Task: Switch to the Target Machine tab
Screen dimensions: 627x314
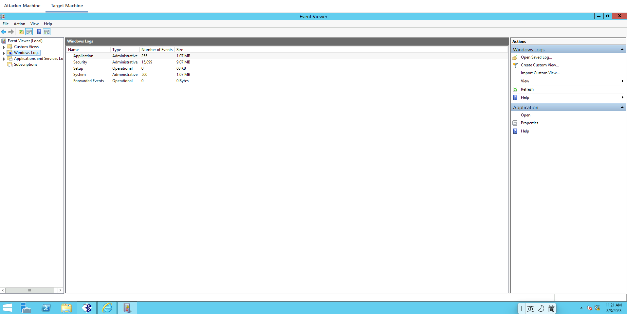Action: (x=67, y=6)
